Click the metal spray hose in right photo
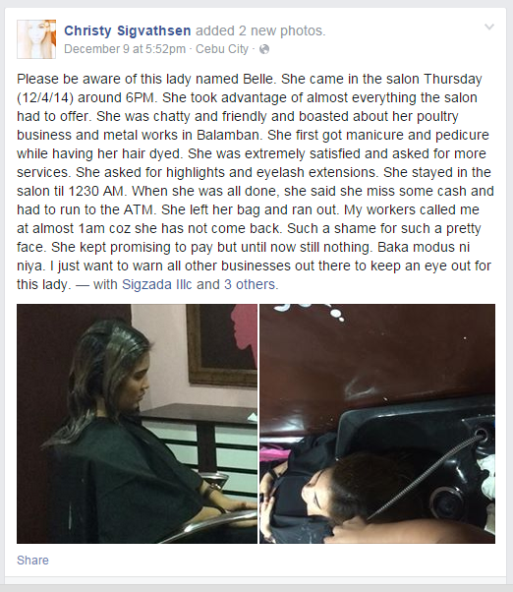The height and width of the screenshot is (592, 513). (x=425, y=478)
